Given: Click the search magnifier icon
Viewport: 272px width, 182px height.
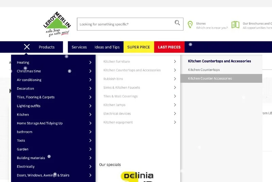Looking at the screenshot, I should coord(177,23).
